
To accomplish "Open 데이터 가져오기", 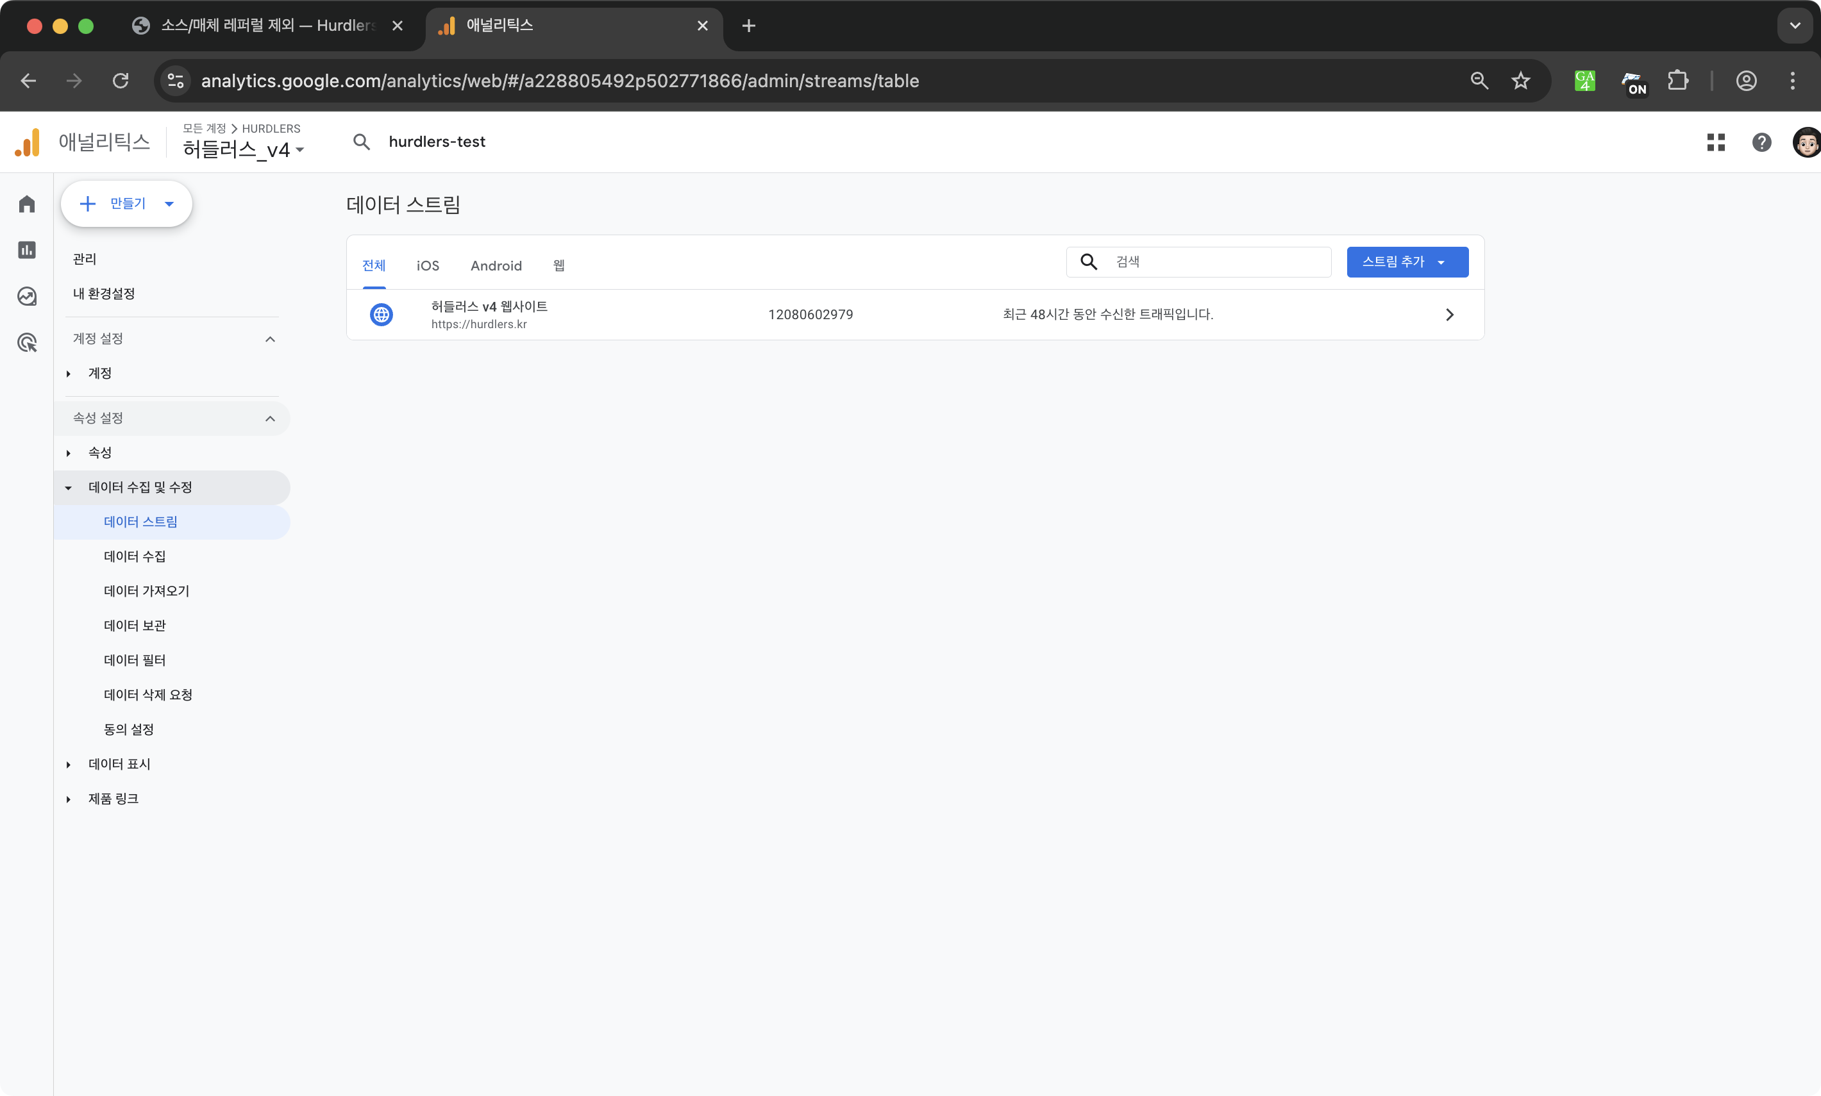I will [x=147, y=592].
